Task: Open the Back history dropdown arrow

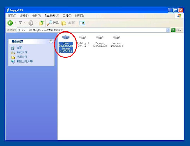Action: click(x=24, y=23)
